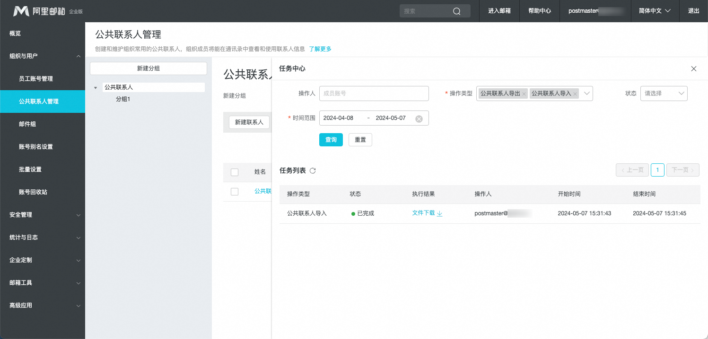Screen dimensions: 708x339
Task: Remove the 公共联系人导入 tag
Action: [x=575, y=94]
